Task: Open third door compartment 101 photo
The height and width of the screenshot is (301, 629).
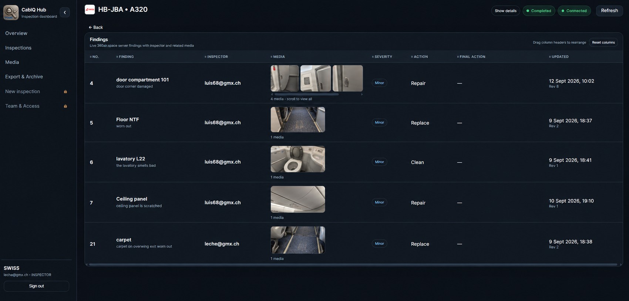Action: pyautogui.click(x=348, y=78)
